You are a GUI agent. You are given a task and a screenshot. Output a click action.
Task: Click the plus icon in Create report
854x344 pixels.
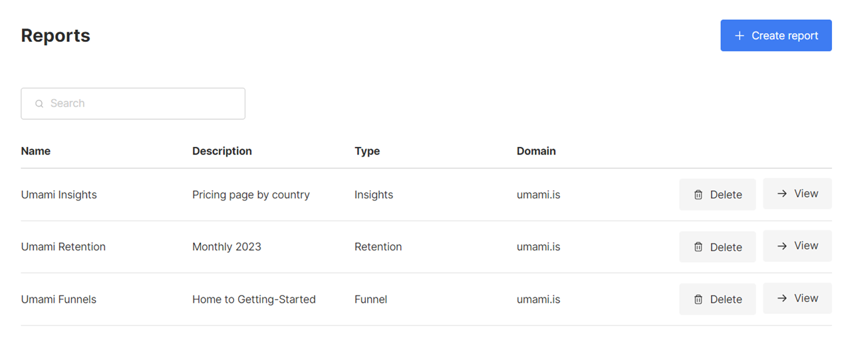pyautogui.click(x=739, y=36)
